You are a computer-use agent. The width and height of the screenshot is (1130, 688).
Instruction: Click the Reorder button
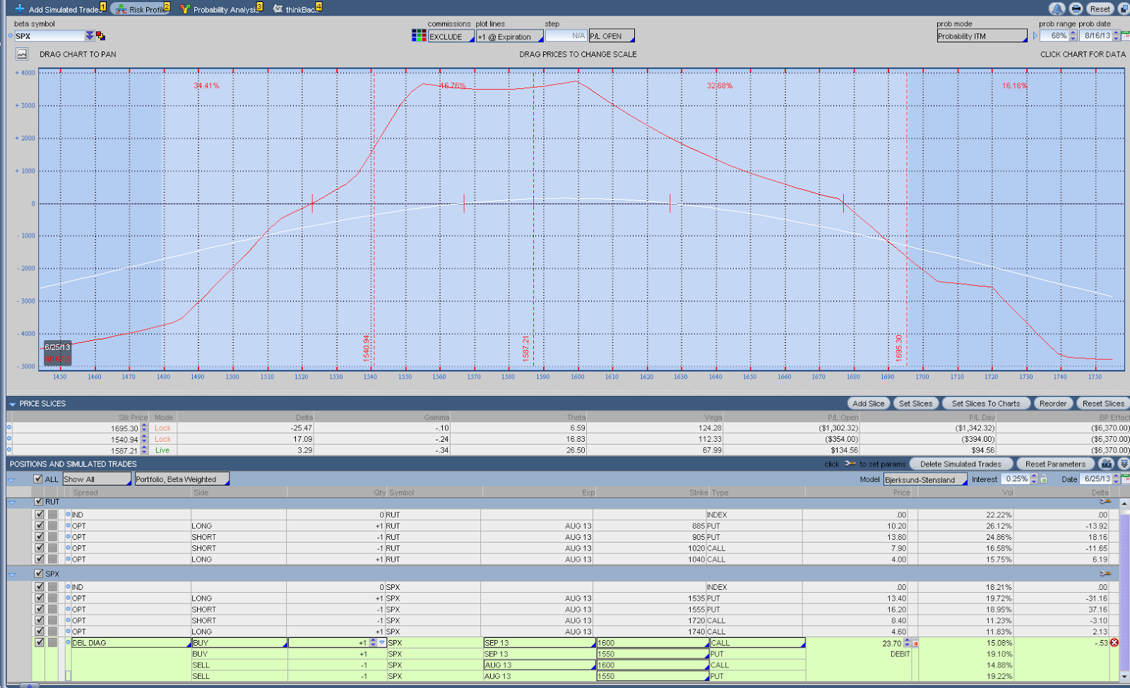point(1052,404)
